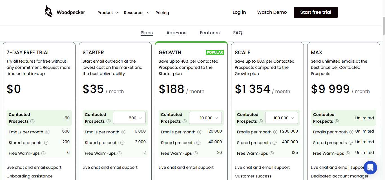The image size is (385, 180).
Task: Open the chat support widget
Action: 370,168
